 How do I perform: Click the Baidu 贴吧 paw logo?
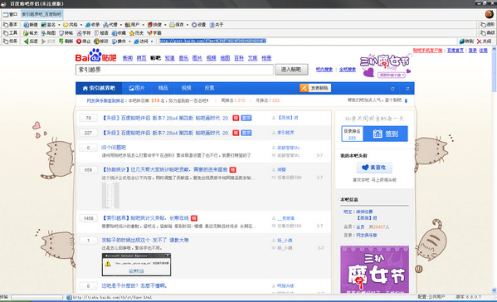tap(95, 56)
